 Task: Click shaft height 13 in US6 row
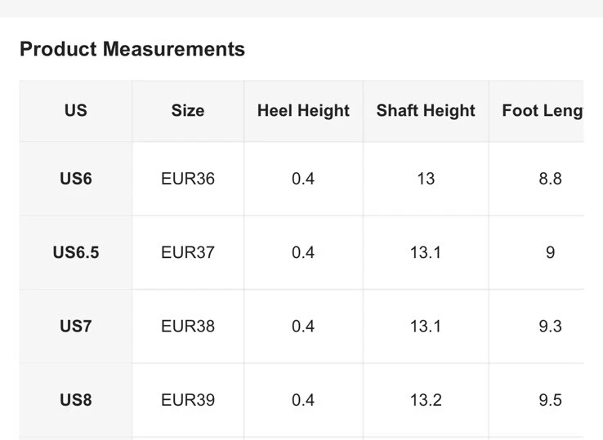[x=426, y=179]
